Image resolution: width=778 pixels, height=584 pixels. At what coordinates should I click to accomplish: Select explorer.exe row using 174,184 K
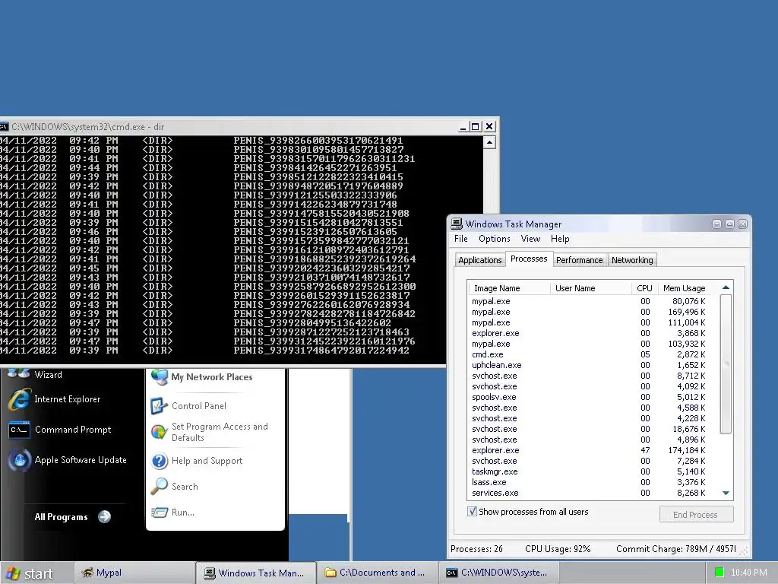[588, 450]
